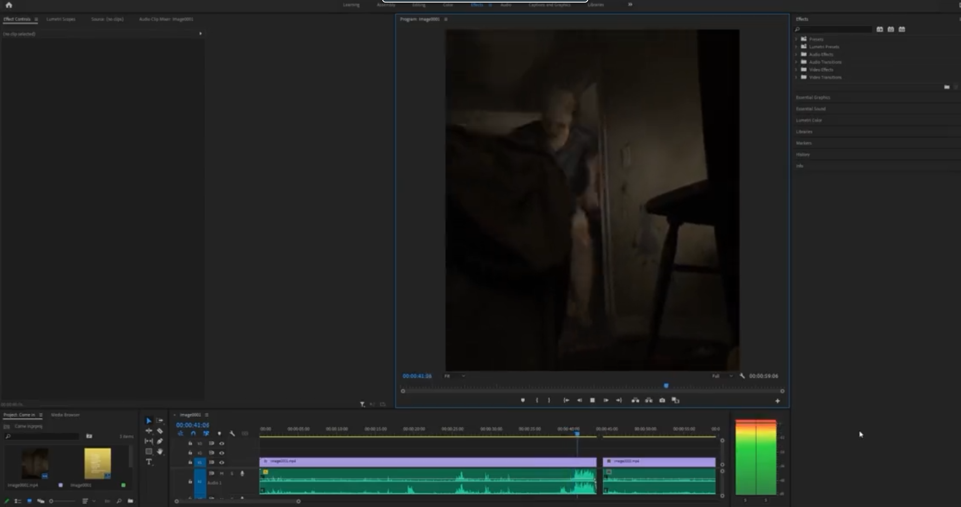Open the Media Browser tab
The height and width of the screenshot is (507, 961).
click(x=65, y=415)
